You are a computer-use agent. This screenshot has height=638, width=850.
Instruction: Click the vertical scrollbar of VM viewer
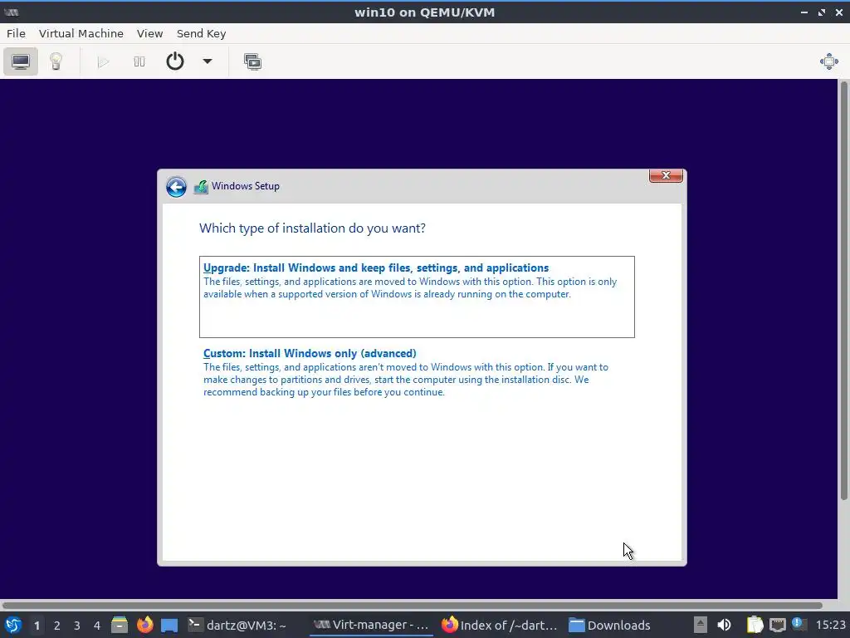(843, 291)
